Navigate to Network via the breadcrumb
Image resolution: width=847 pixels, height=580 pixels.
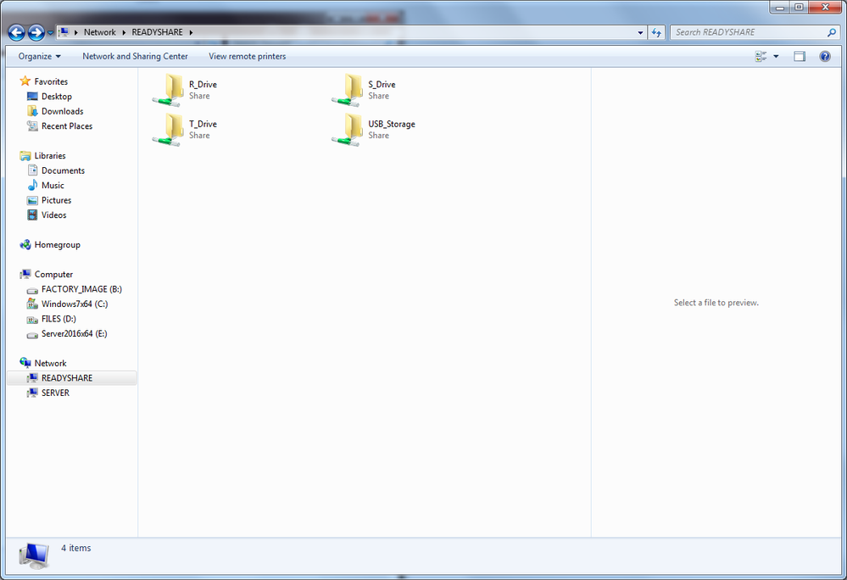pyautogui.click(x=100, y=31)
